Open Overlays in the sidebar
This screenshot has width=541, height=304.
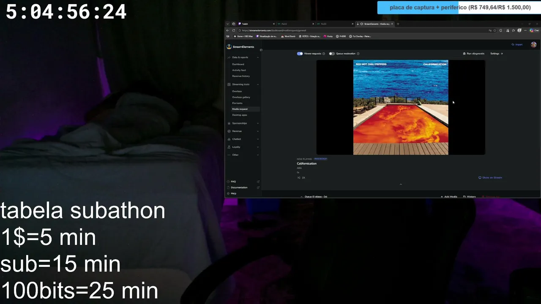pos(237,91)
